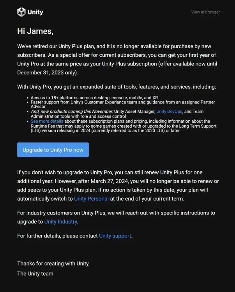
Task: Click the Unity cube logo icon
Action: click(21, 12)
